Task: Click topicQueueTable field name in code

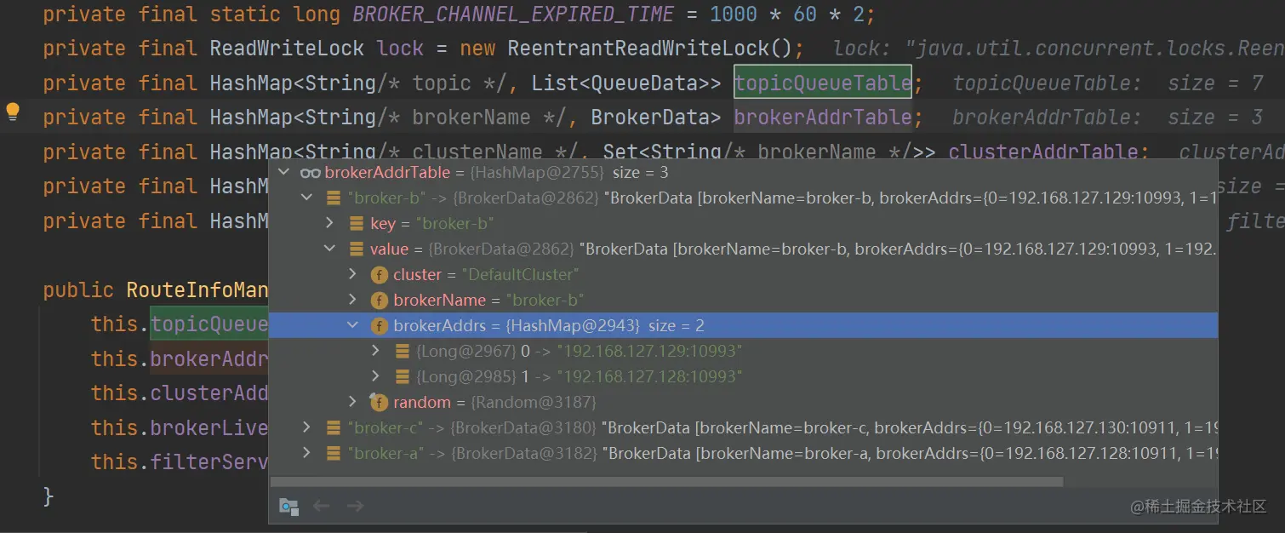Action: click(x=823, y=83)
